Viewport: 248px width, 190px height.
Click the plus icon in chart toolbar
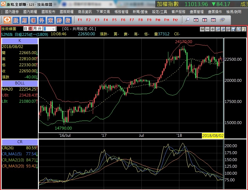point(213,29)
